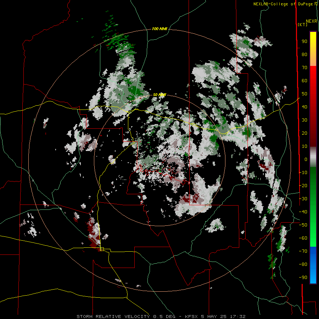The image size is (319, 319).
Task: Click the positive 70 value on velocity scale
Action: click(304, 68)
